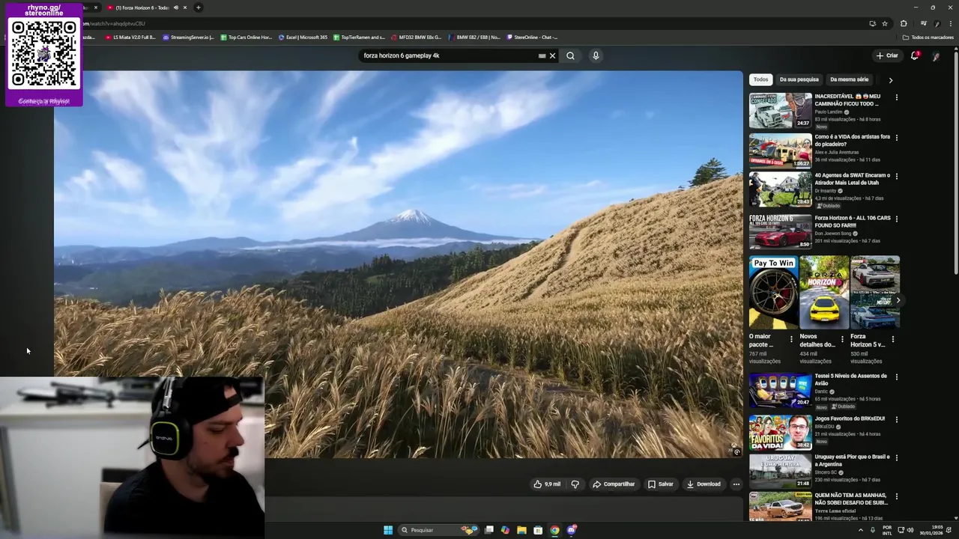Image resolution: width=959 pixels, height=539 pixels.
Task: Show next shorts with right arrow
Action: click(x=898, y=300)
